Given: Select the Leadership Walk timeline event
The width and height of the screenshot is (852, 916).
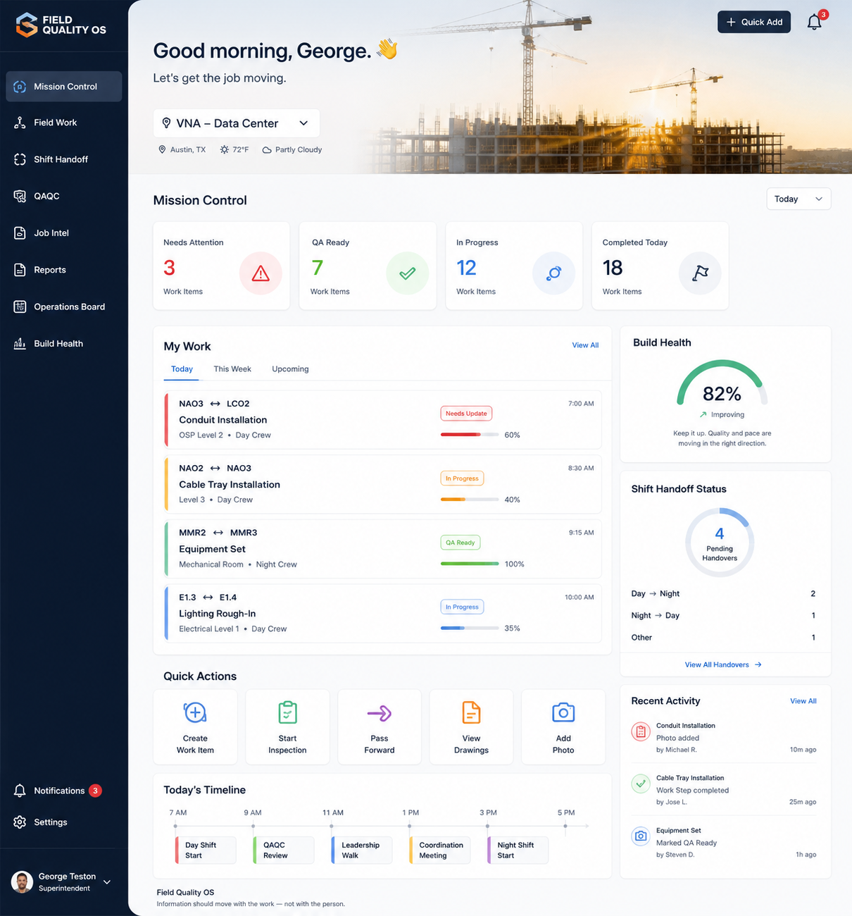Looking at the screenshot, I should click(x=362, y=850).
